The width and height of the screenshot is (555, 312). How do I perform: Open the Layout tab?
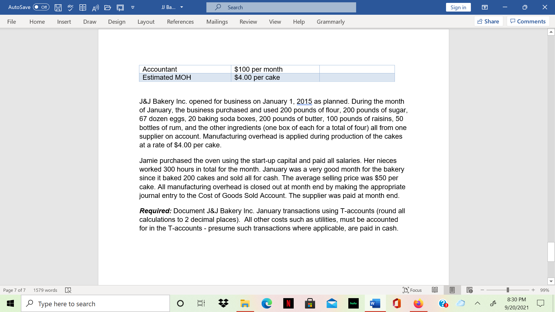tap(146, 22)
